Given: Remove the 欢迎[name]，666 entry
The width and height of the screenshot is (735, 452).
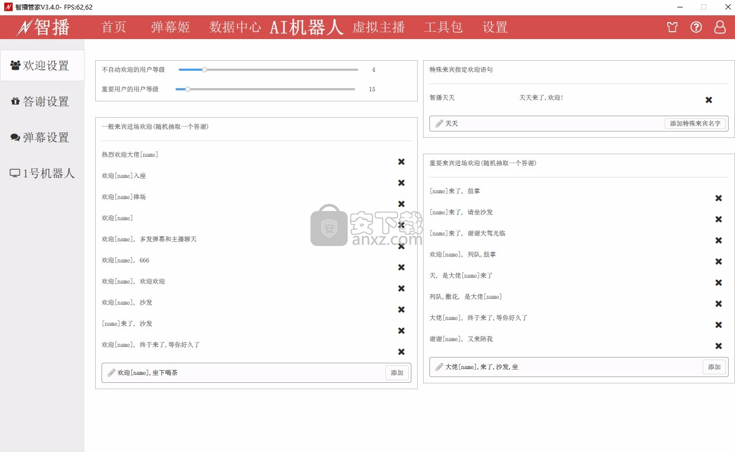Looking at the screenshot, I should (401, 267).
